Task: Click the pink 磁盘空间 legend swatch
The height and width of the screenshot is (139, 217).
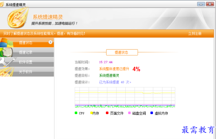Action: click(129, 113)
